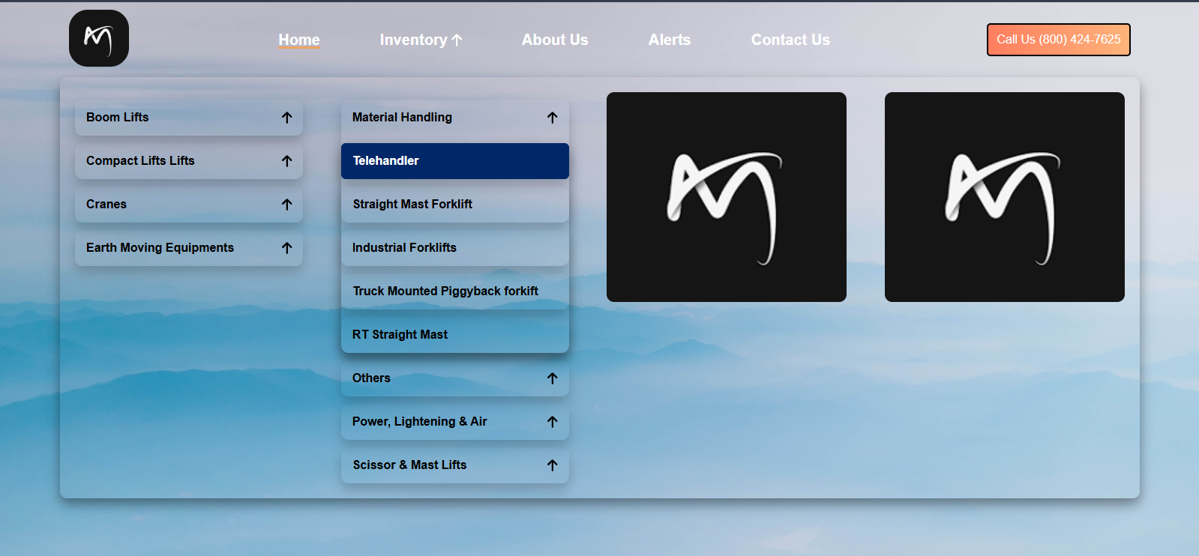Click the Call Us (800) 424-7625 button
Image resolution: width=1199 pixels, height=556 pixels.
coord(1058,40)
